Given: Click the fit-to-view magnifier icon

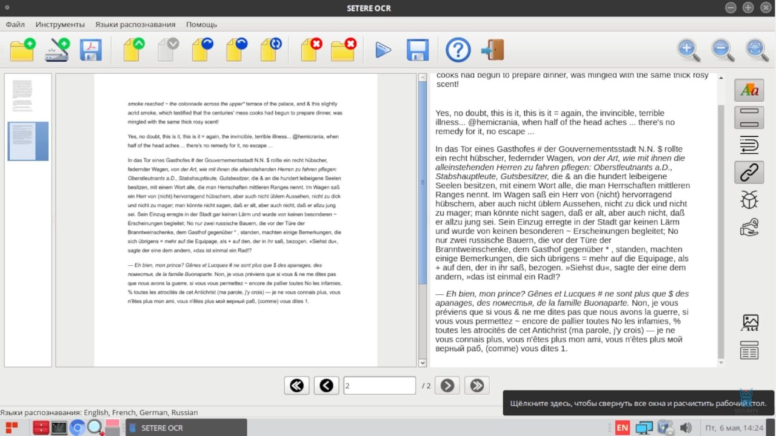Looking at the screenshot, I should [757, 50].
